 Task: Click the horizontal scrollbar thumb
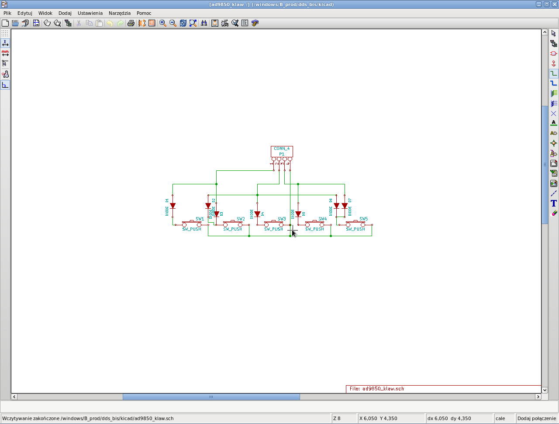point(211,397)
